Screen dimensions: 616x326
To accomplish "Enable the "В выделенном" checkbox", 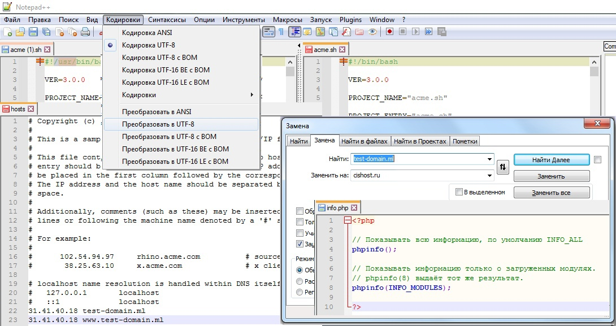I will [459, 192].
